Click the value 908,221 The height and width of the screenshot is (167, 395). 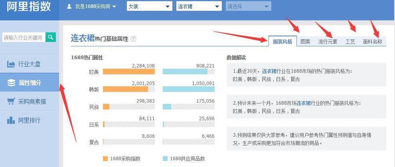[205, 66]
